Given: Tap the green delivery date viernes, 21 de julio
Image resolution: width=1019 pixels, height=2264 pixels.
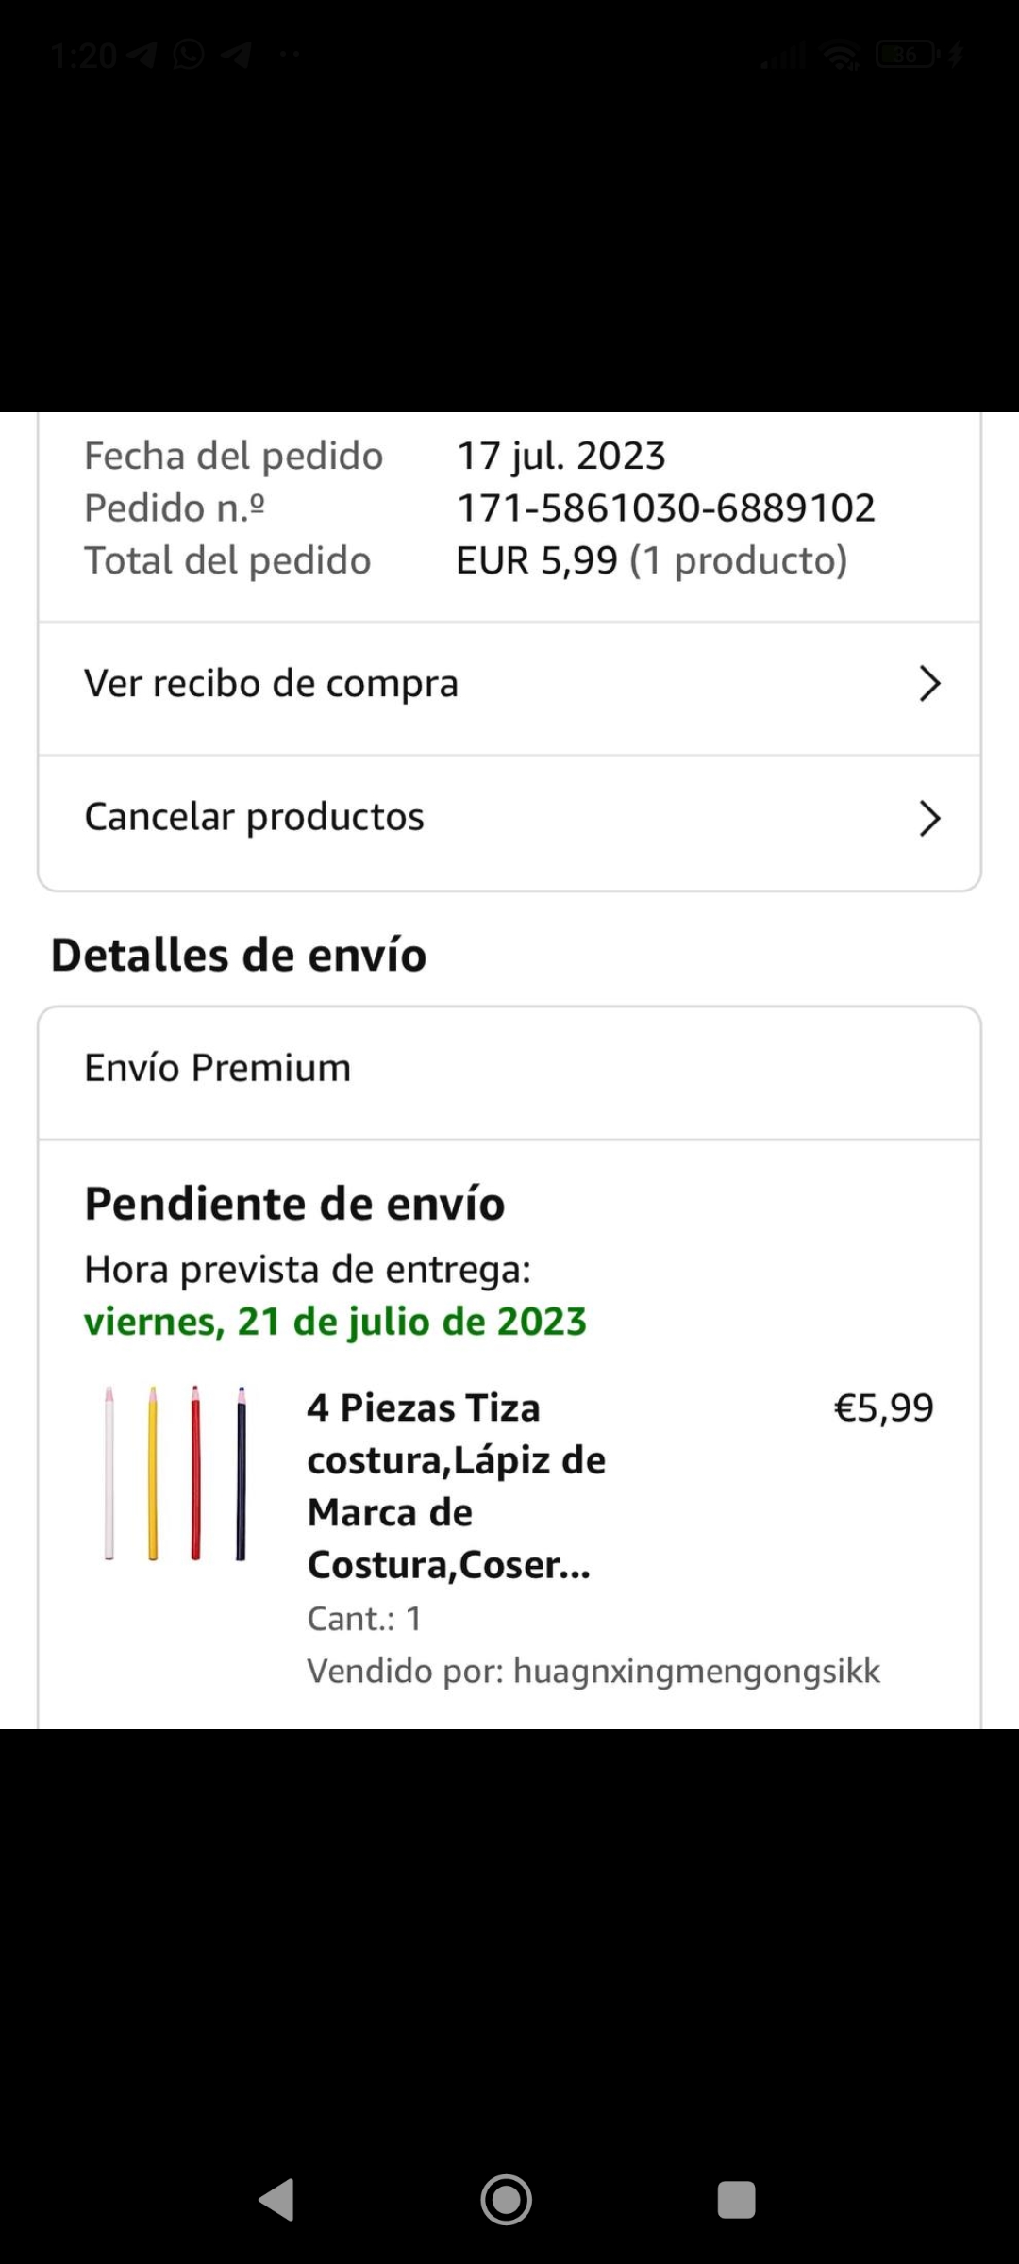Looking at the screenshot, I should coord(335,1322).
